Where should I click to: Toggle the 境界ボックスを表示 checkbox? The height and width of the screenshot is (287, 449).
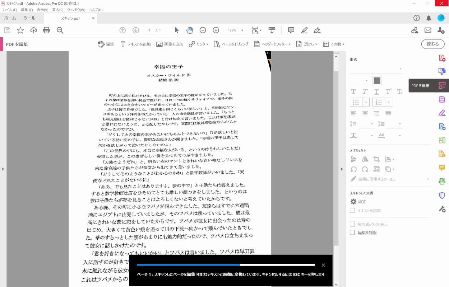point(352,224)
